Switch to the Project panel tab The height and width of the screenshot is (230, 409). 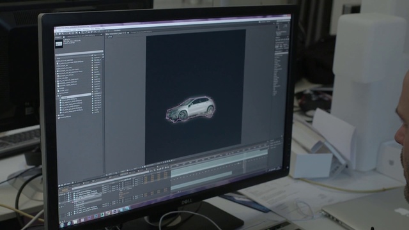58,37
